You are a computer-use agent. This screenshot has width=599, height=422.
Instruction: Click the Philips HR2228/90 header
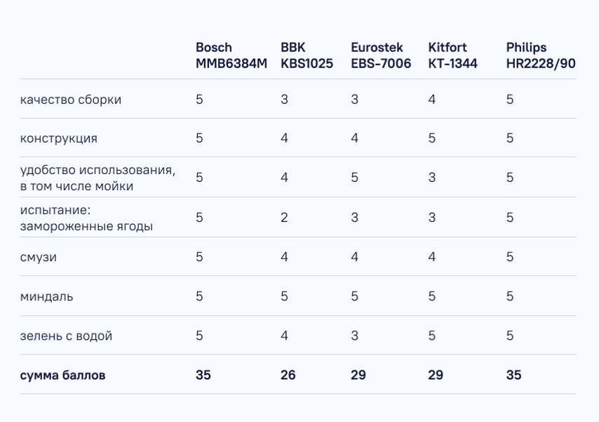click(x=541, y=55)
